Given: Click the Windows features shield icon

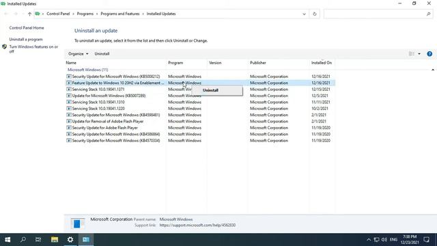Looking at the screenshot, I should 4,47.
